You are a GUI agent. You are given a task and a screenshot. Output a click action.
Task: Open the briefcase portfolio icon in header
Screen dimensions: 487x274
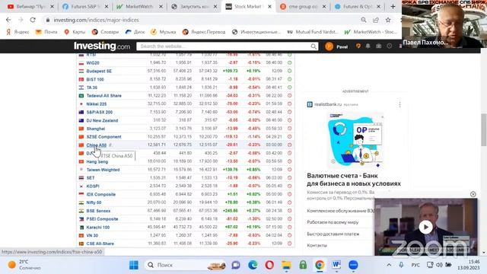pyautogui.click(x=379, y=46)
